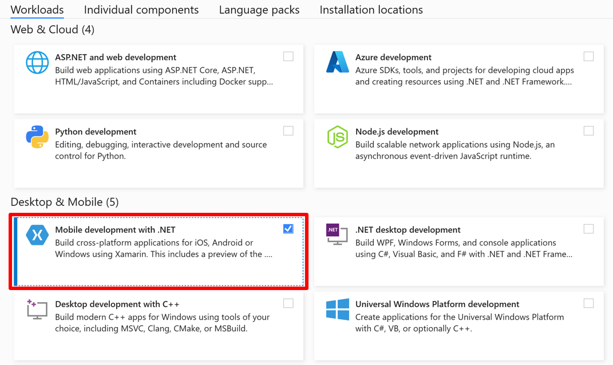Enable ASP.NET and web development checkbox
The width and height of the screenshot is (613, 365).
(x=288, y=57)
